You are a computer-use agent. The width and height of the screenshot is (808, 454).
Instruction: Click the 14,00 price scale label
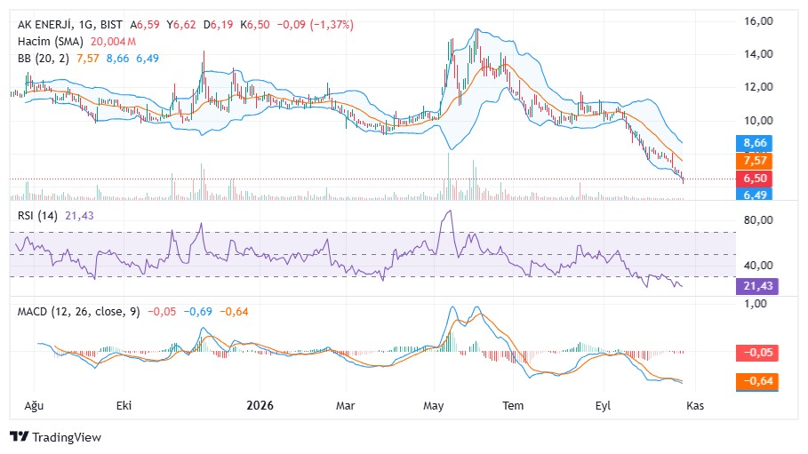pyautogui.click(x=758, y=54)
